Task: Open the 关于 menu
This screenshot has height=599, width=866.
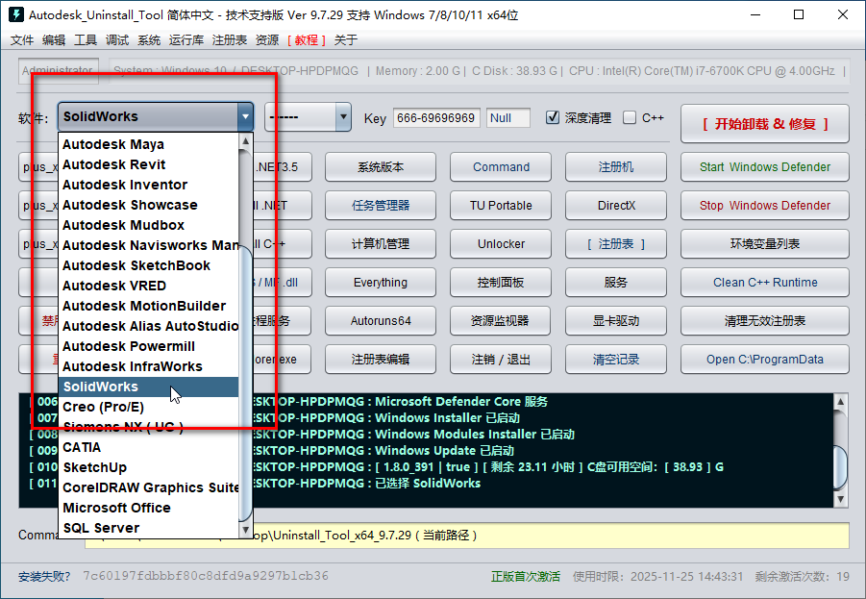Action: coord(346,39)
